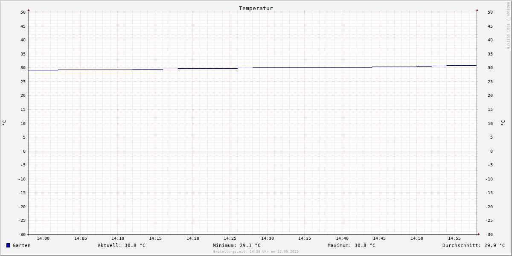Click the RRDTOOL / TOBI OETIKER vertical text
The width and height of the screenshot is (512, 256).
pyautogui.click(x=508, y=25)
